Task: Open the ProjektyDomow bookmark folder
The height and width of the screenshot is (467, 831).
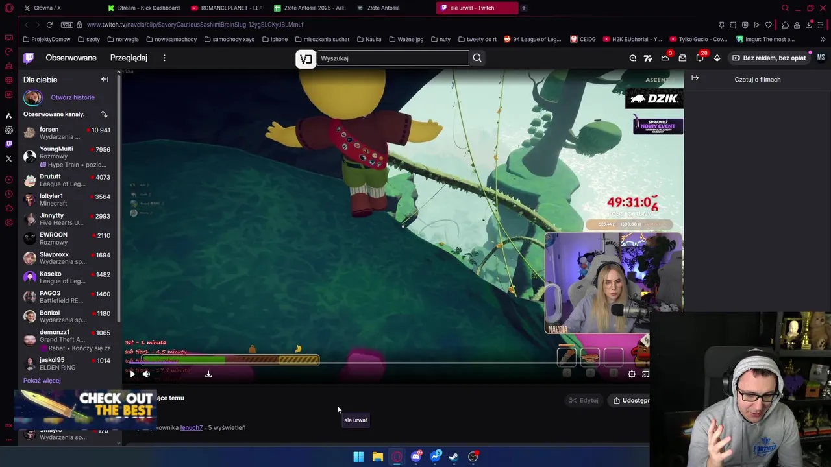Action: [x=46, y=39]
